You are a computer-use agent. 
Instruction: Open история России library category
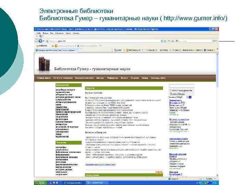64,95
